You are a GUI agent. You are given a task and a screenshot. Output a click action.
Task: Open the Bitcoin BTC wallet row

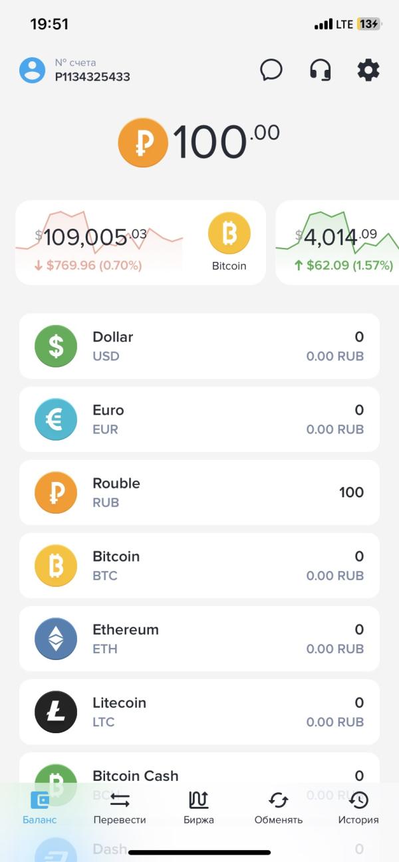(199, 566)
